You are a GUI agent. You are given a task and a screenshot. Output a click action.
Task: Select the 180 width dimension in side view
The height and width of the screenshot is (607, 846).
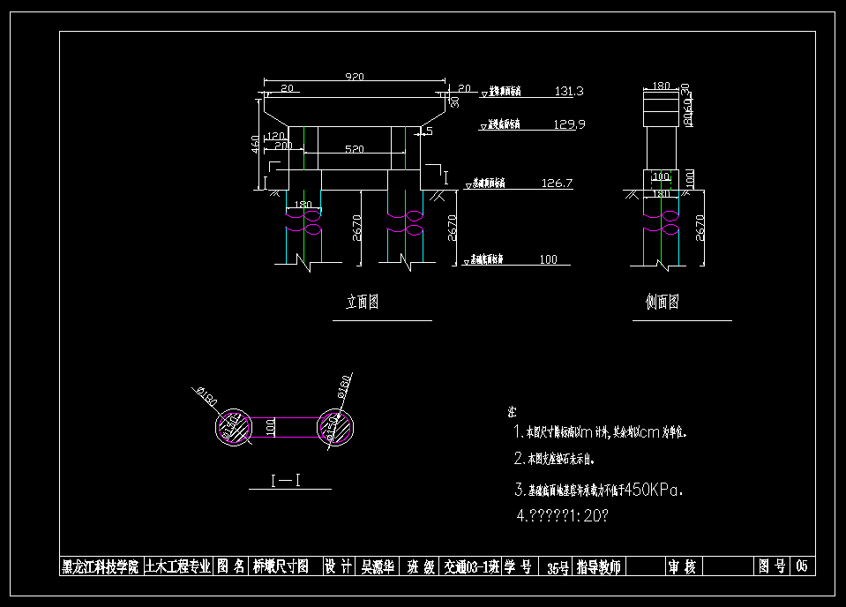pyautogui.click(x=660, y=86)
